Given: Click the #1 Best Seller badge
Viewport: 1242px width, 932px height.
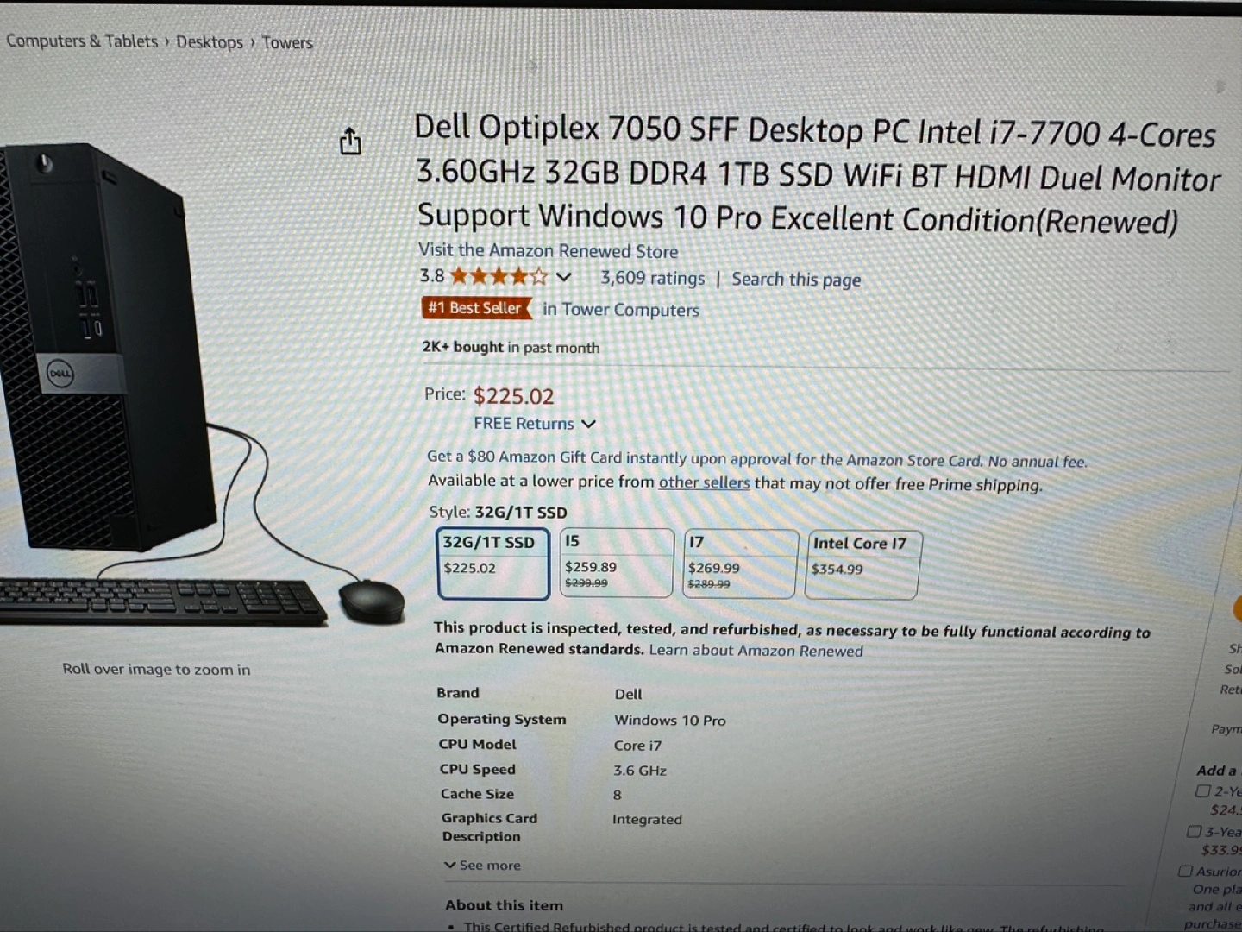Looking at the screenshot, I should 476,308.
